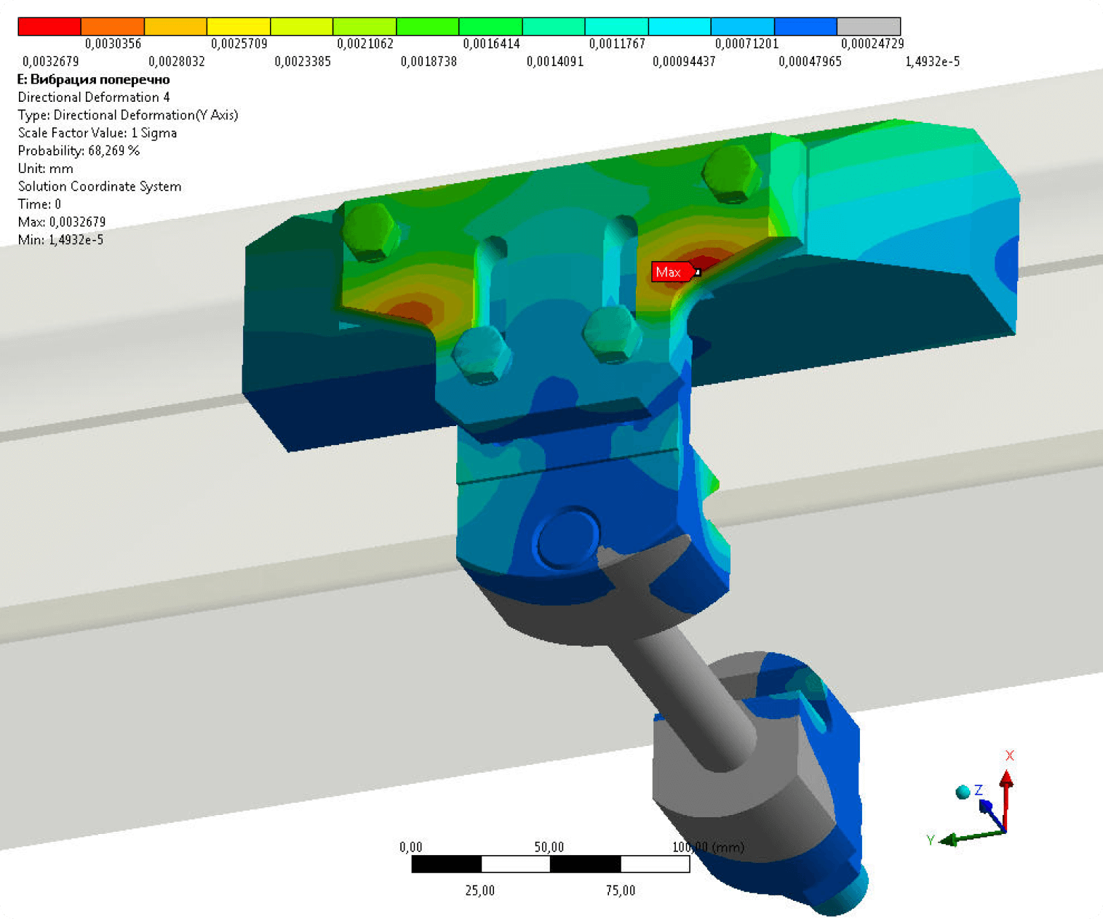Viewport: 1103px width, 919px height.
Task: Click the orange band of the legend
Action: click(x=113, y=27)
